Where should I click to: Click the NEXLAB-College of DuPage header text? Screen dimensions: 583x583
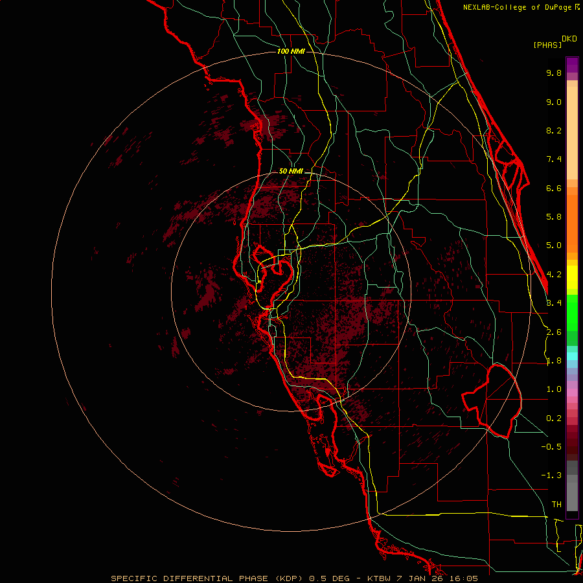coord(516,7)
